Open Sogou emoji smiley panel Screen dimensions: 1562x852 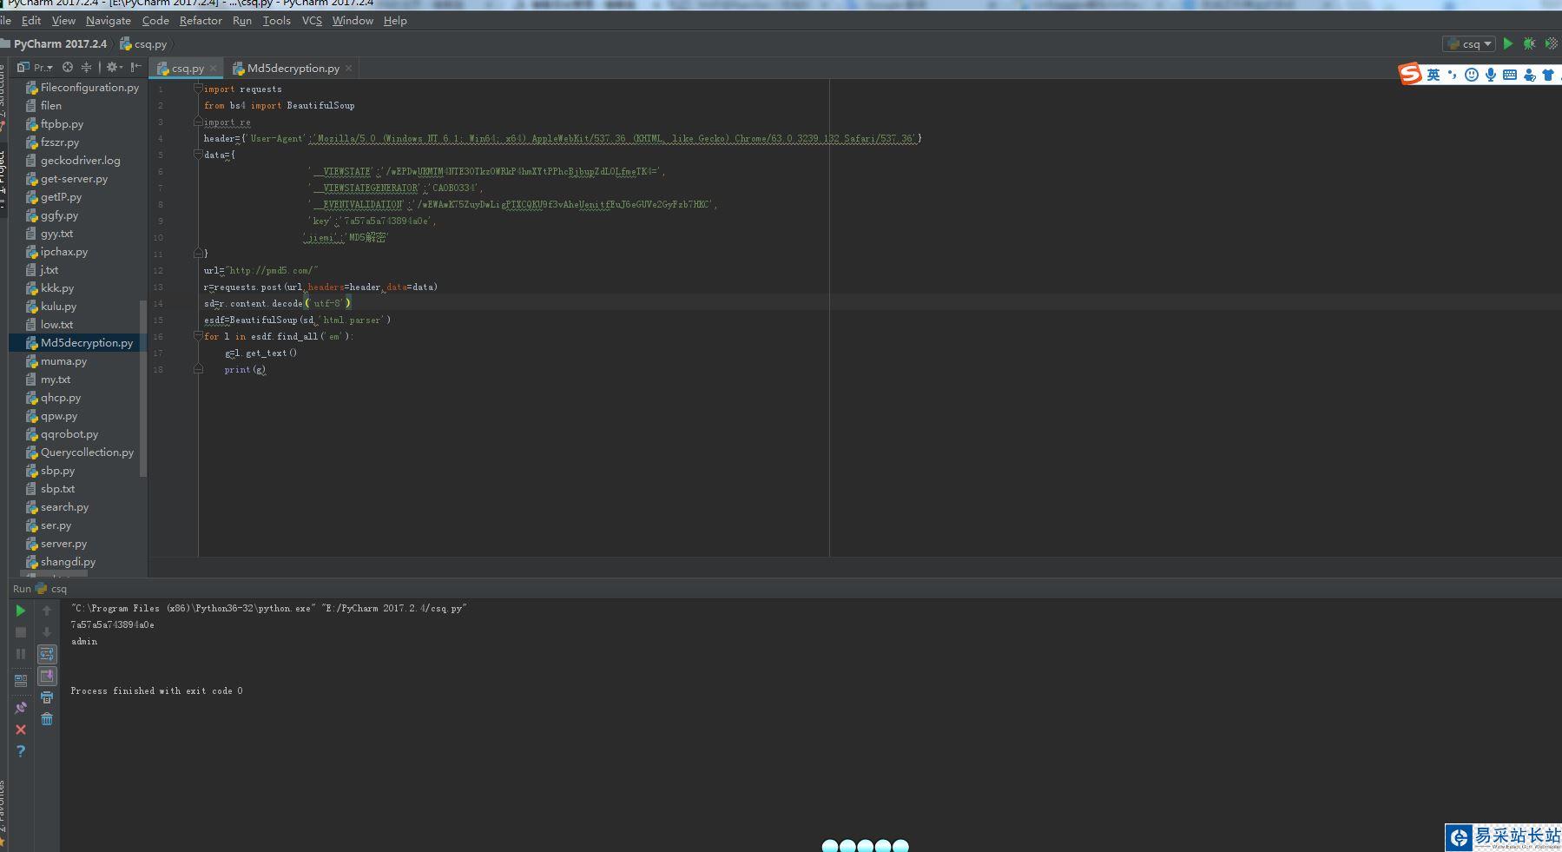1471,75
